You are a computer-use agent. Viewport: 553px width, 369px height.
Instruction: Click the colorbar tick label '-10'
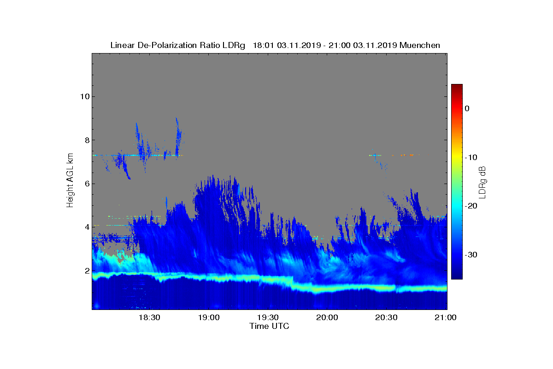tap(471, 157)
